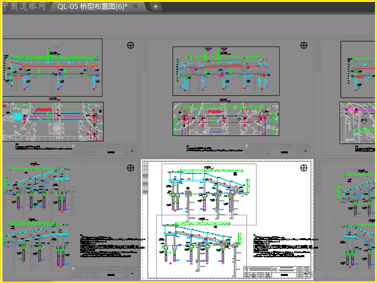
Task: Select the plan view frame on sheet 2/6
Action: (x=226, y=119)
